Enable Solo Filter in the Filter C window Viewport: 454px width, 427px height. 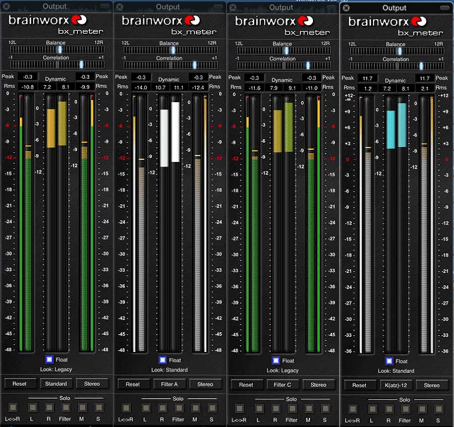pos(292,409)
